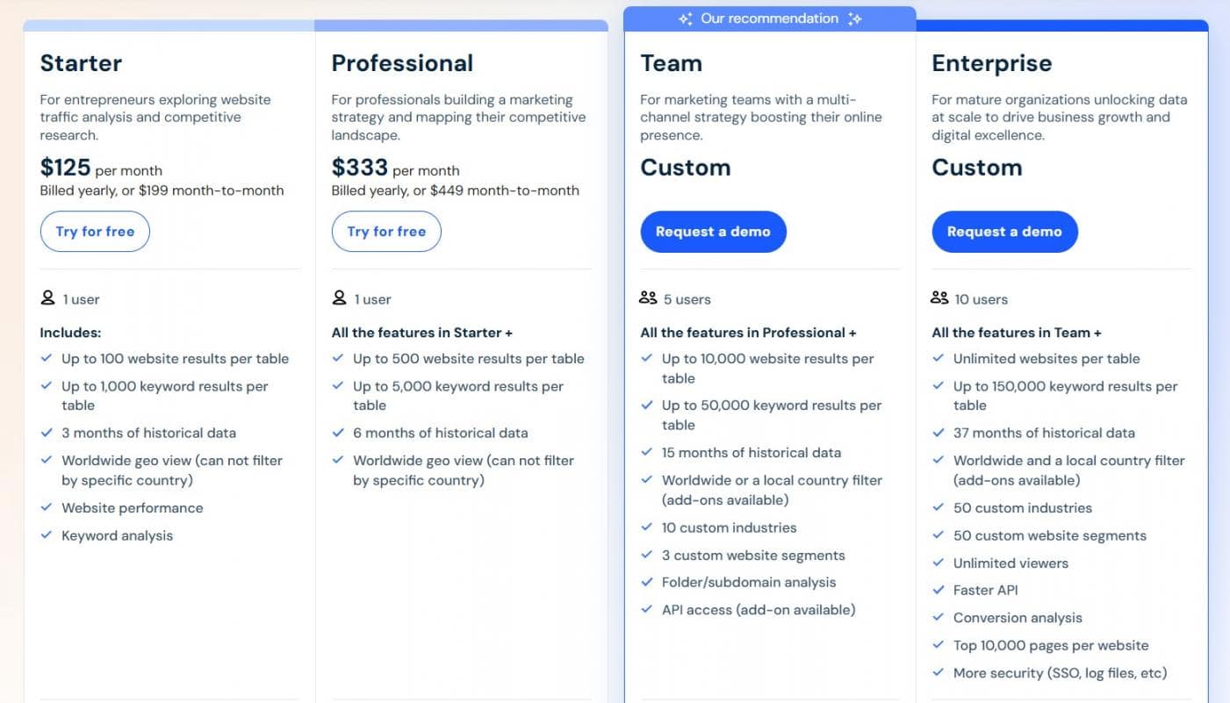The height and width of the screenshot is (703, 1230).
Task: Click the Enterprise plan heading
Action: [991, 63]
